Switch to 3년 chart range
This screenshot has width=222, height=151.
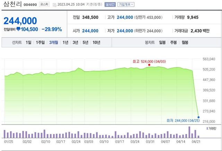pos(75,43)
